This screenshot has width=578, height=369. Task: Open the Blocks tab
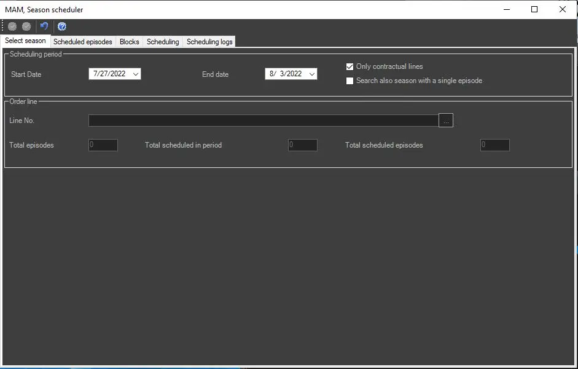pyautogui.click(x=130, y=42)
